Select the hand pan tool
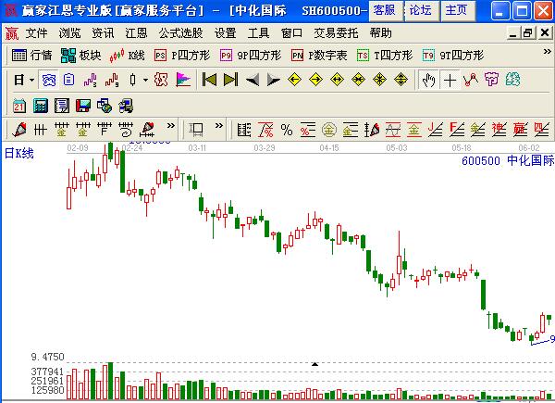Image resolution: width=555 pixels, height=403 pixels. 428,80
